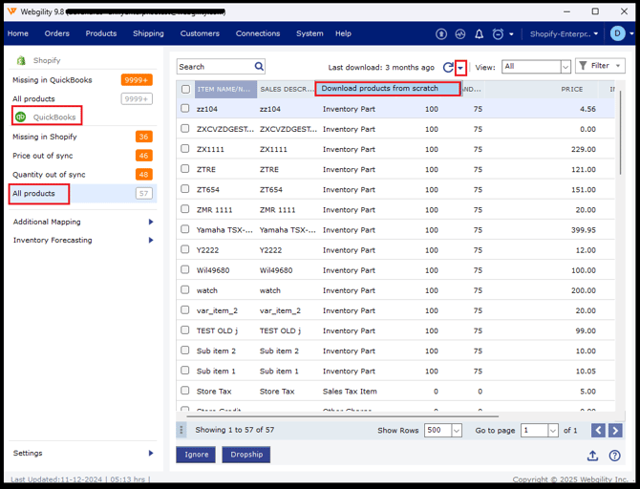Go to next page arrow
Viewport: 640px width, 489px height.
[615, 431]
